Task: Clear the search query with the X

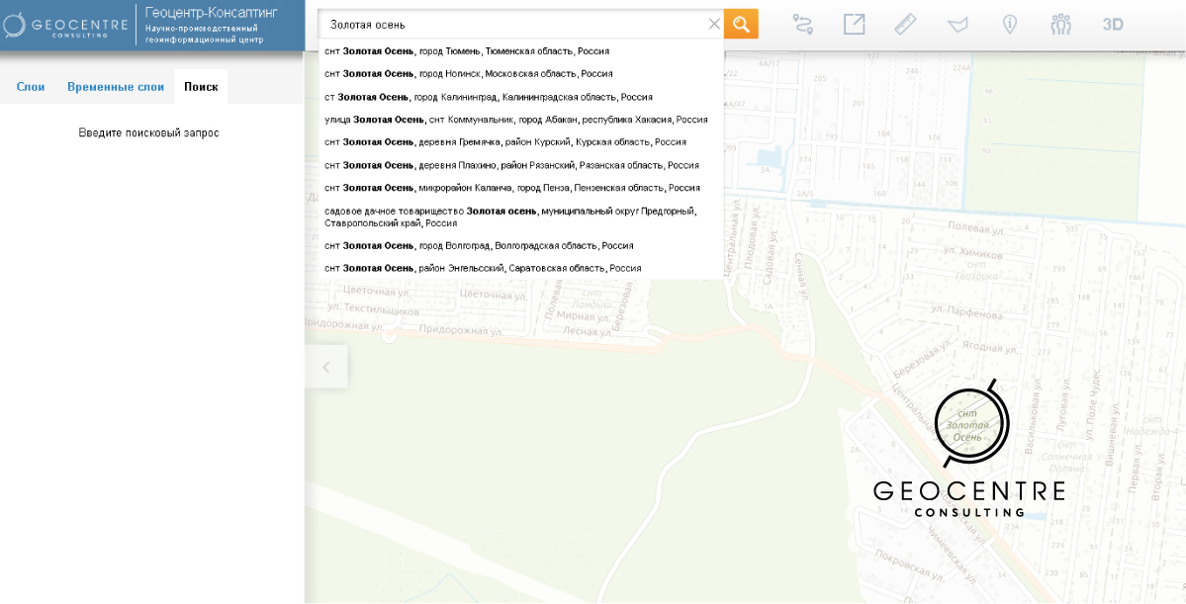Action: pos(713,24)
